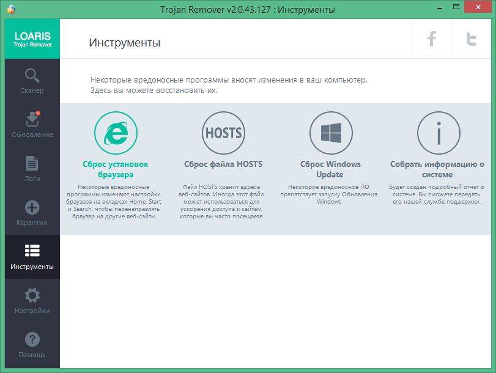Switch to the Обновление tab label
Screen dimensions: 496x373
[32, 135]
